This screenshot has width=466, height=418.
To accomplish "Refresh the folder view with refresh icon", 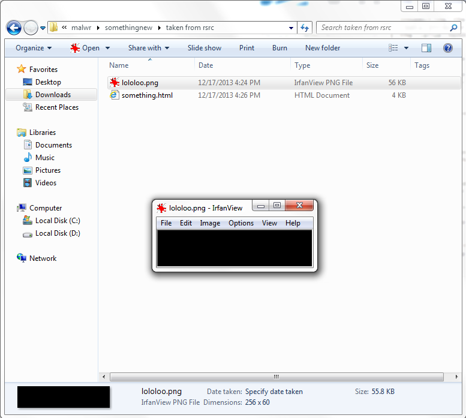I will 305,28.
